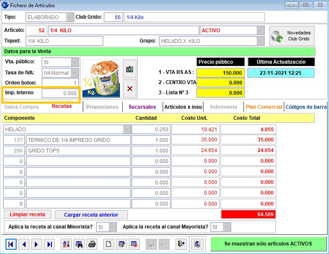
Task: Click Cargar receta anterior button
Action: click(91, 215)
